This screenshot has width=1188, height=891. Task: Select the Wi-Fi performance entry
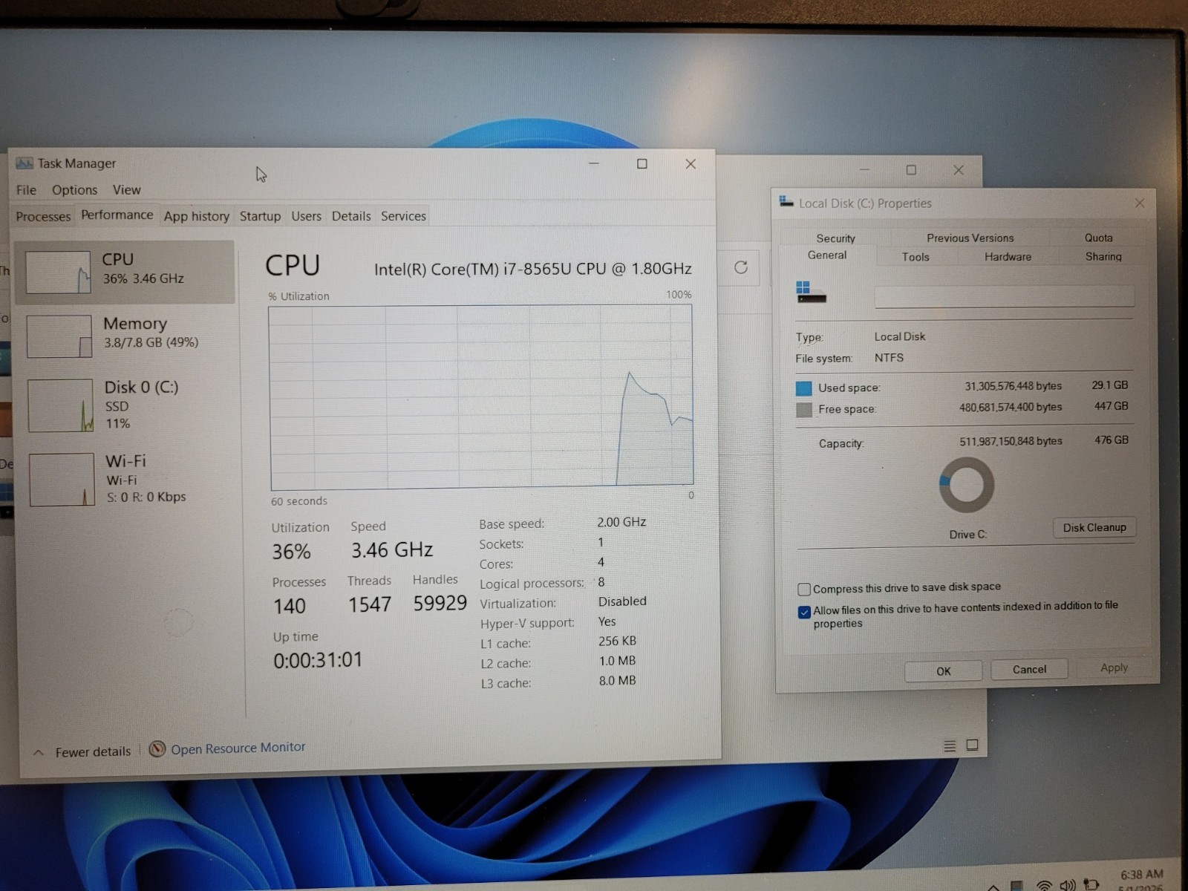126,479
